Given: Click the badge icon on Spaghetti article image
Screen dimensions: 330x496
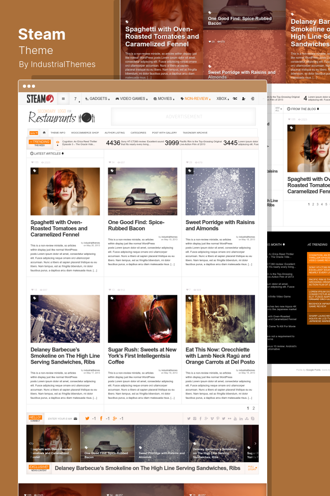Looking at the screenshot, I should coord(35,171).
